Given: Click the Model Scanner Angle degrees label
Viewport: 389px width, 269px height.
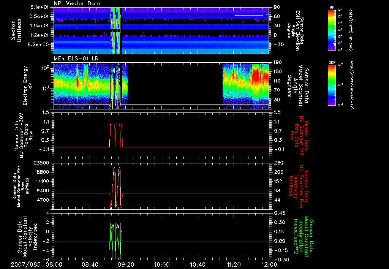Looking at the screenshot, I should click(x=298, y=85).
